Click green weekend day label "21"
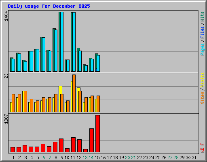The height and width of the screenshot is (162, 207). pos(133,158)
